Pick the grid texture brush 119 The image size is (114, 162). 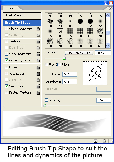[x=90, y=33]
